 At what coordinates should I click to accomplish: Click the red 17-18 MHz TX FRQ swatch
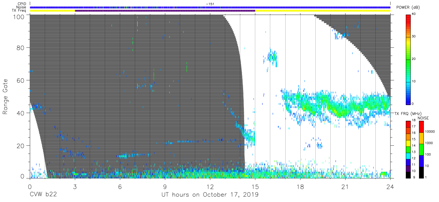(x=408, y=124)
